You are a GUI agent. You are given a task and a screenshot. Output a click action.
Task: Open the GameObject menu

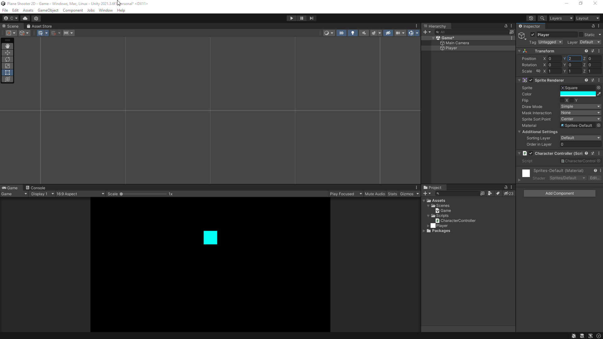coord(48,10)
